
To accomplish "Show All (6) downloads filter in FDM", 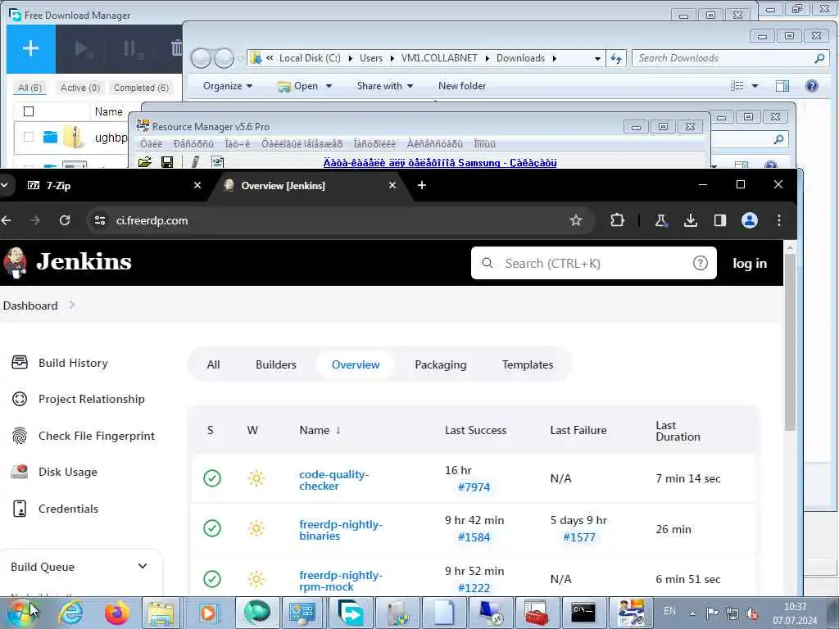I will coord(29,88).
